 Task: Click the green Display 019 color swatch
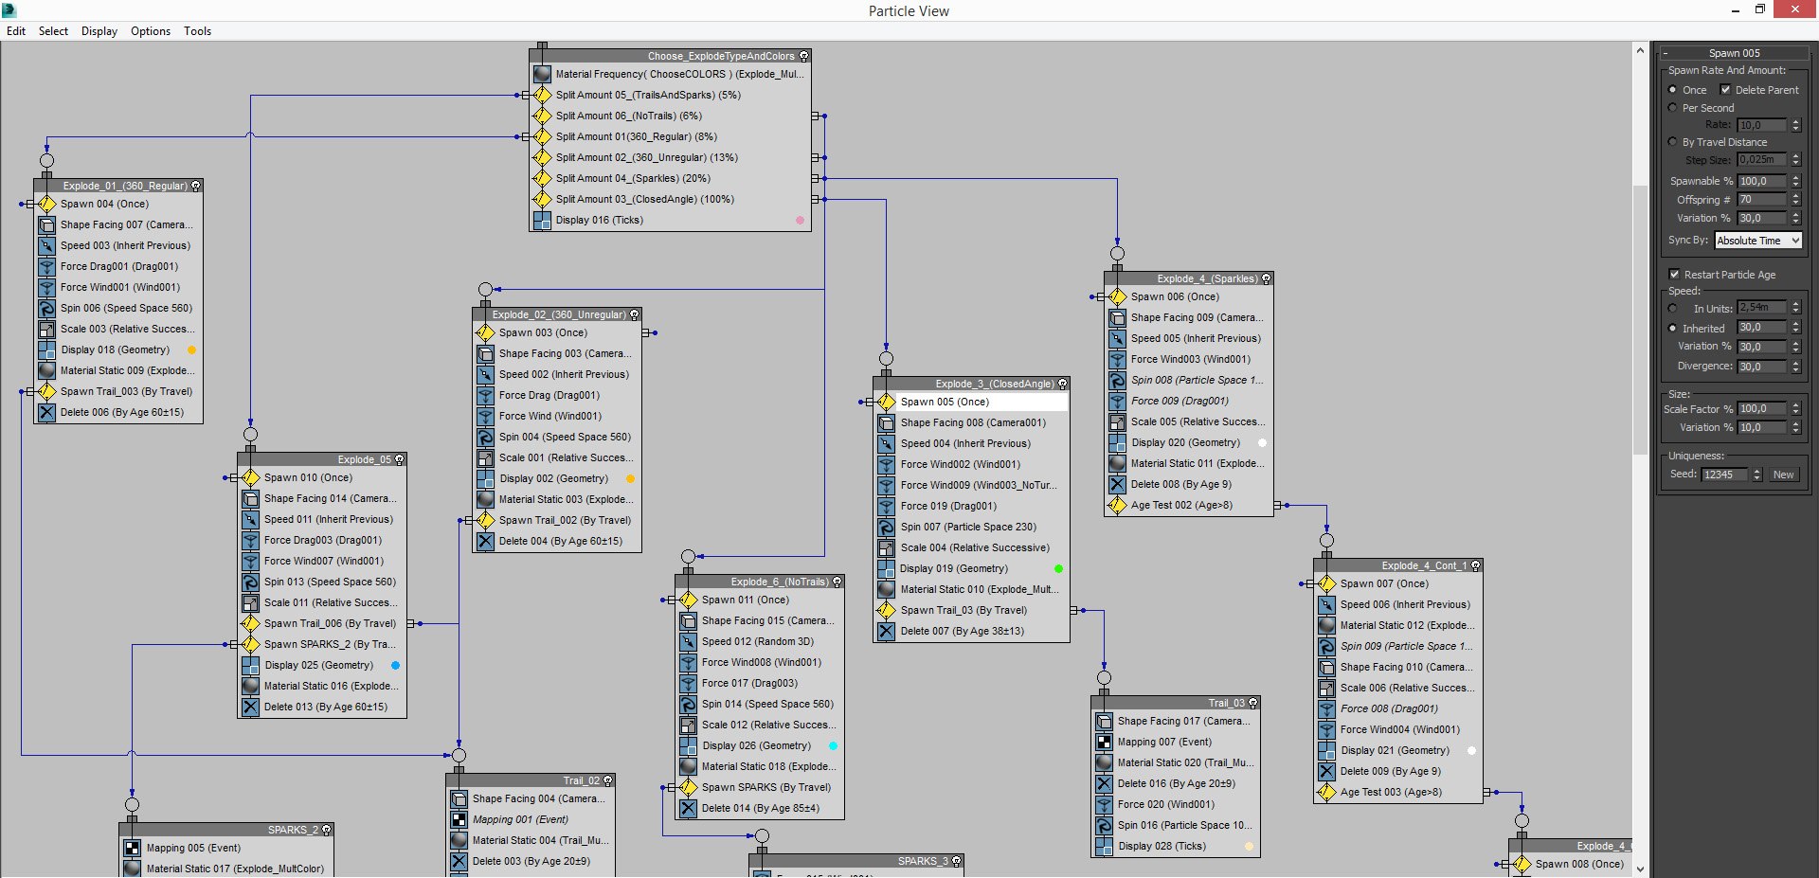1058,568
